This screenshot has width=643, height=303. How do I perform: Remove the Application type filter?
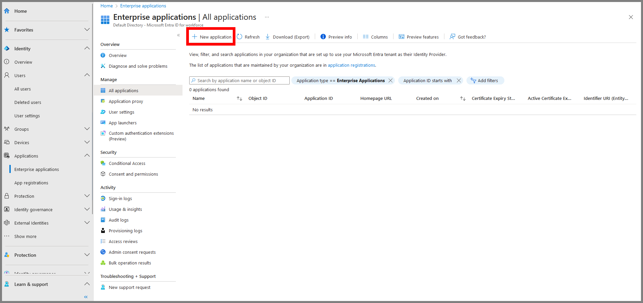click(390, 80)
